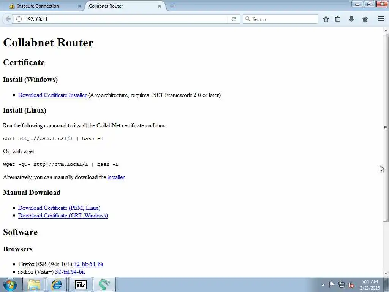Download Certificate (PEM, Linux) link
Screen dimensions: 389x292
click(59, 208)
